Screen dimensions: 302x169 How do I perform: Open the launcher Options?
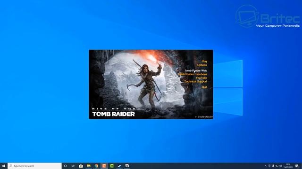pyautogui.click(x=202, y=65)
